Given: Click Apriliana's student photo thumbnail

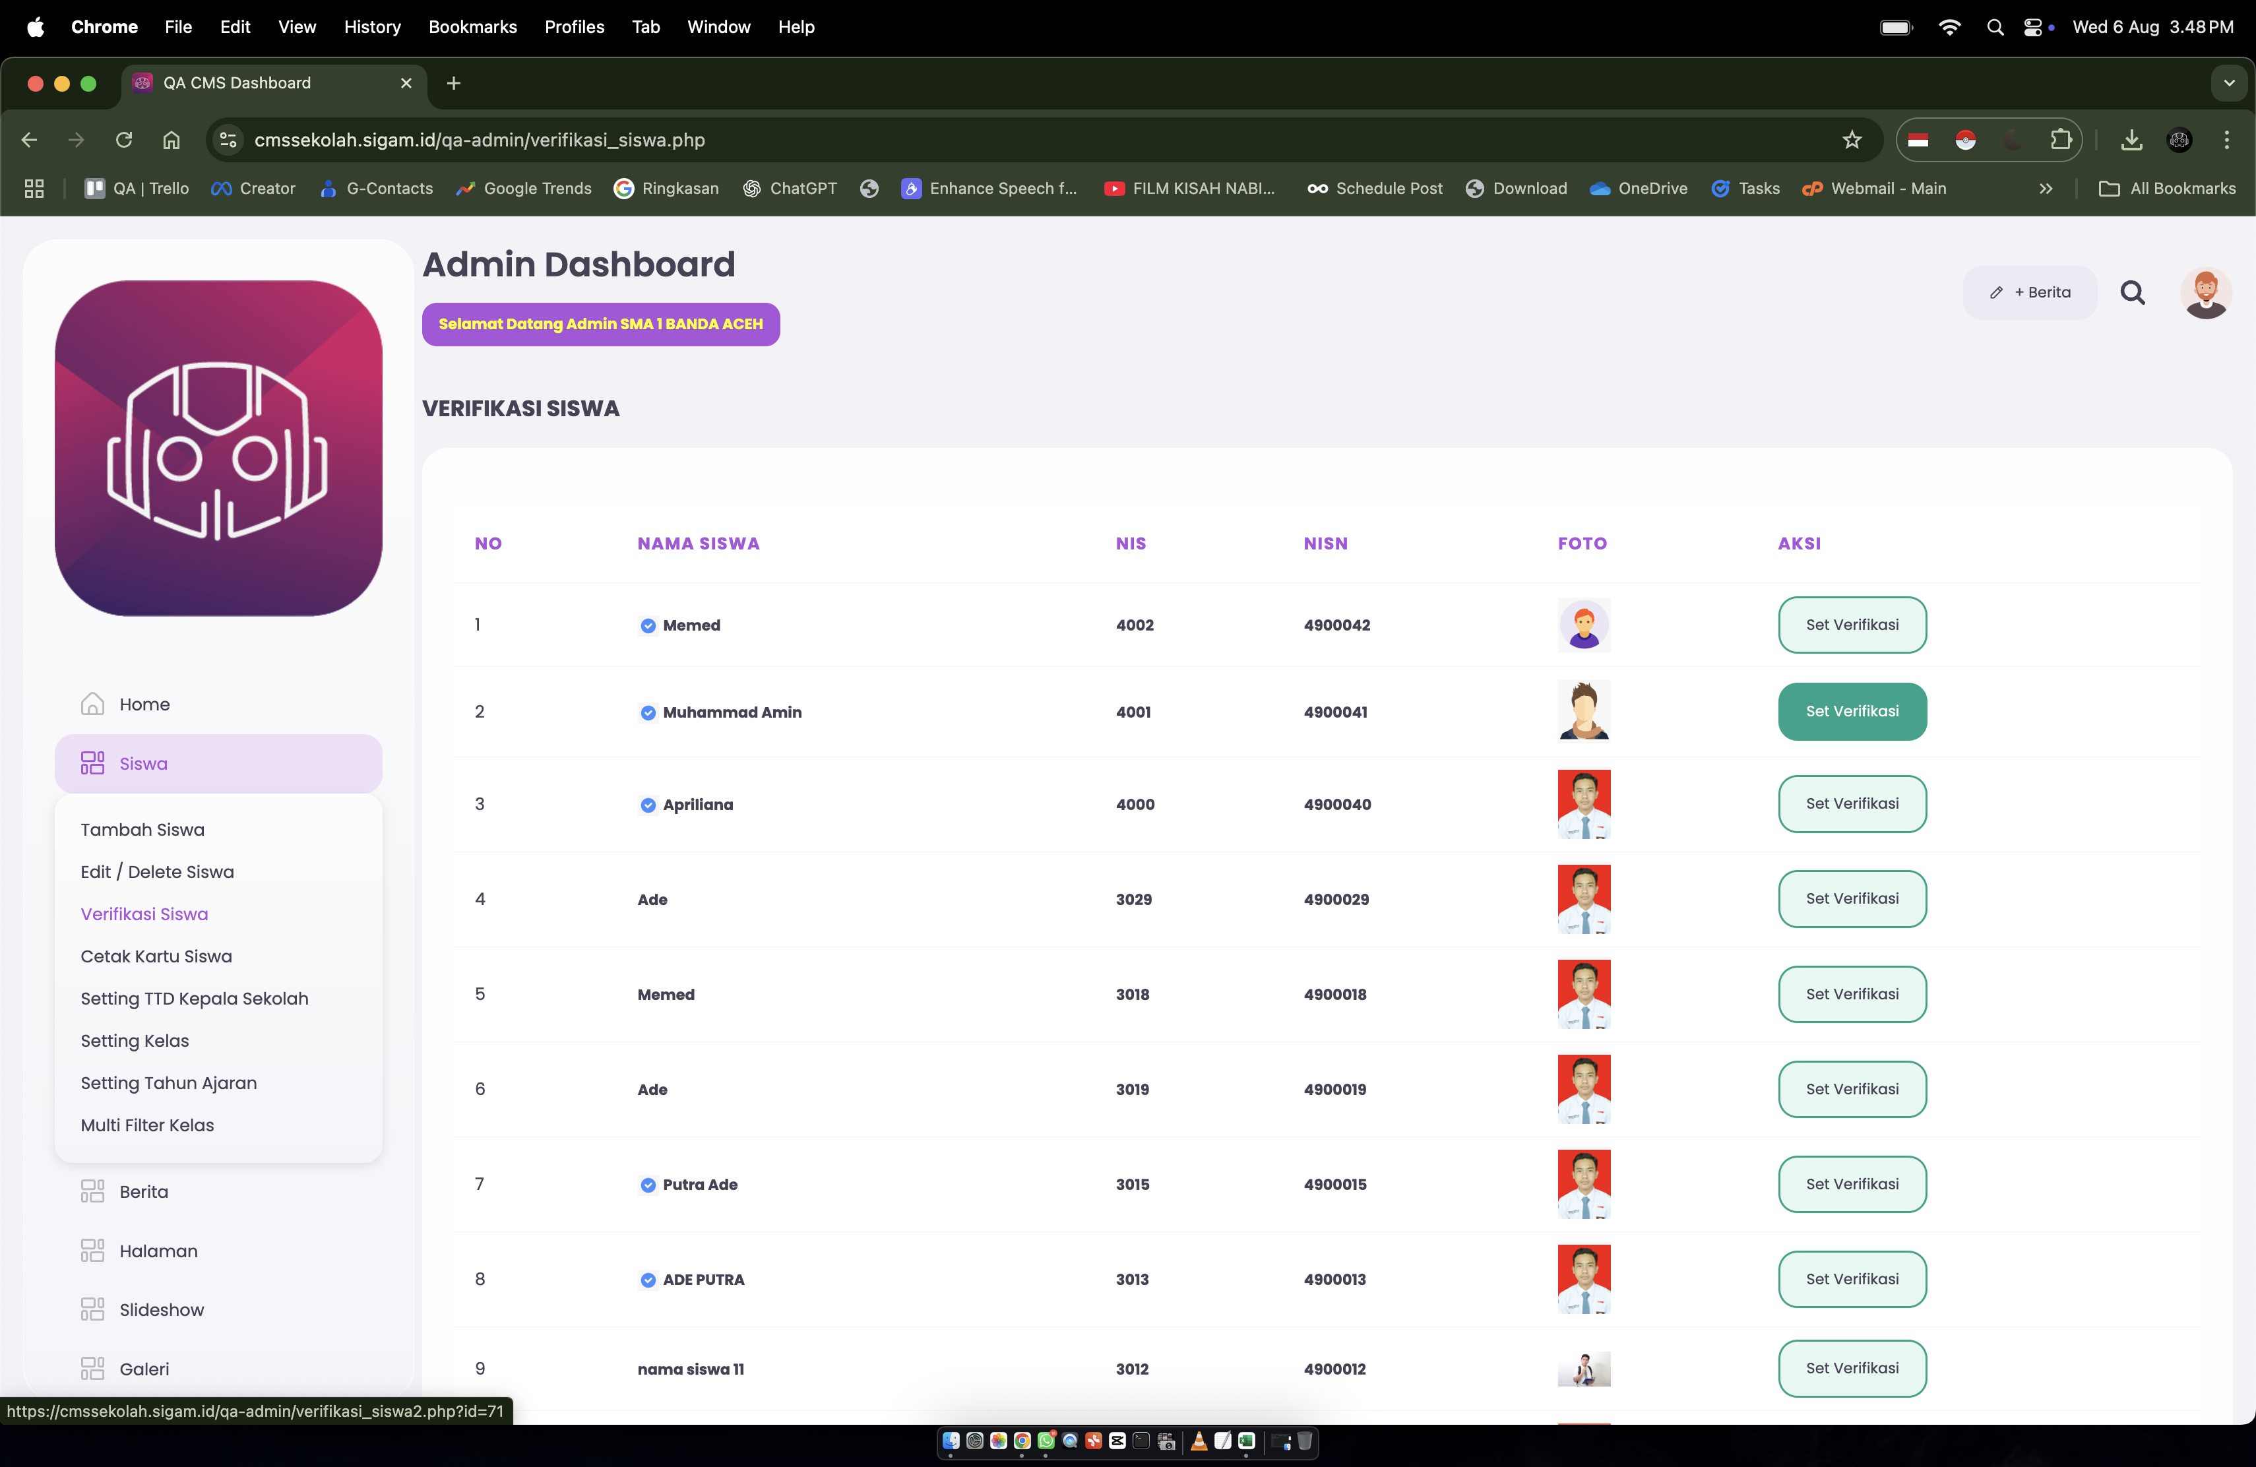Looking at the screenshot, I should [1583, 803].
